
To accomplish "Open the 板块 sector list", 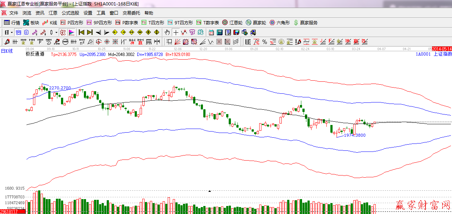I will pyautogui.click(x=31, y=23).
